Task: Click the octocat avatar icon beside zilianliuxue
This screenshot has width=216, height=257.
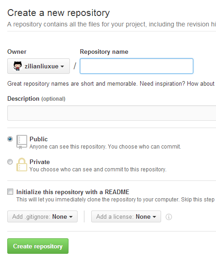Action: (17, 66)
